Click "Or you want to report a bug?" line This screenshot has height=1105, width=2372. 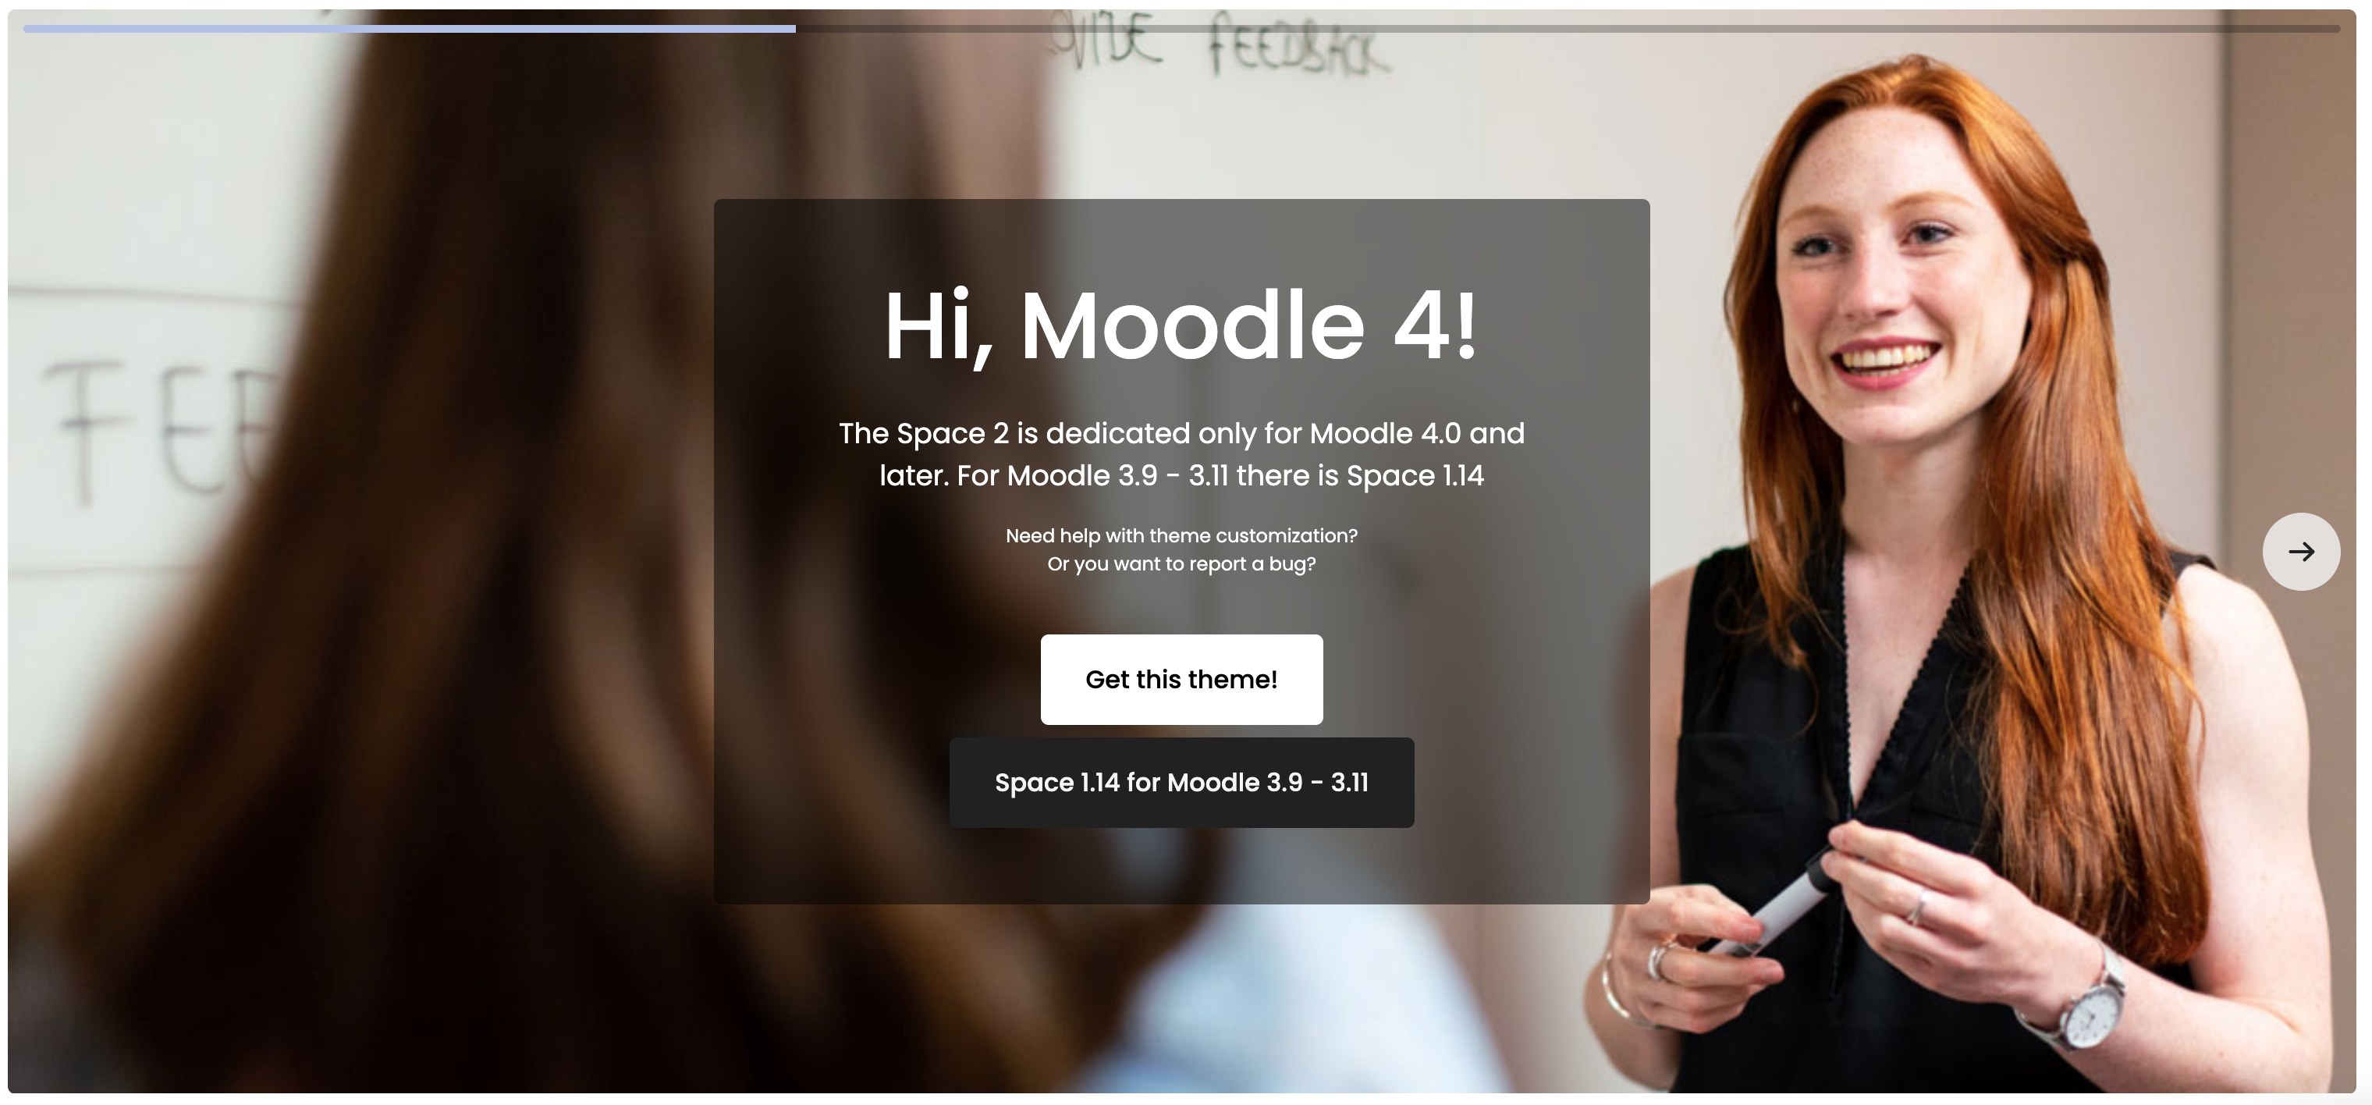tap(1181, 563)
